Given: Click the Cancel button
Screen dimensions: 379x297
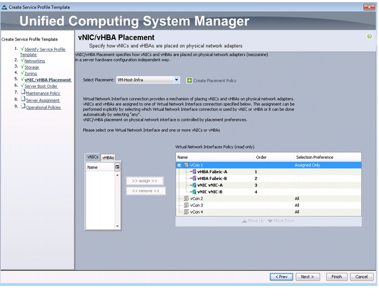Looking at the screenshot, I should [362, 277].
